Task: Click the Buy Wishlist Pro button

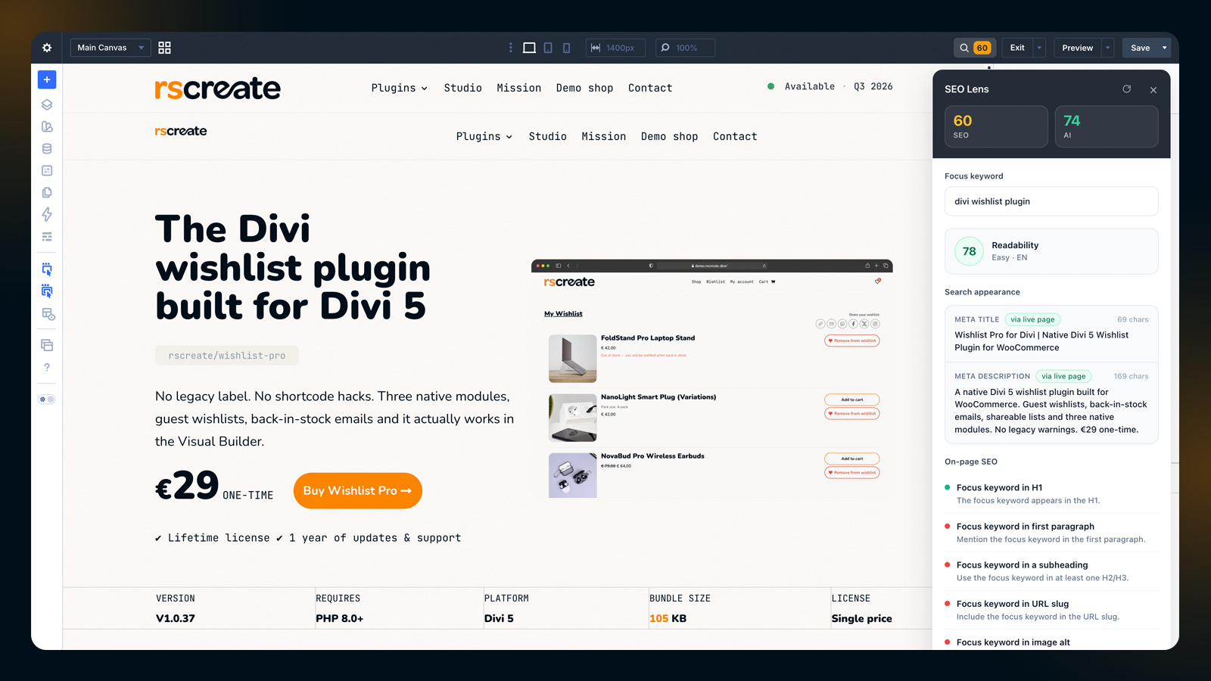Action: coord(358,491)
